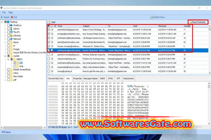Click the Export arrow icon in toolbar
Screen dimensions: 211x140
click(2, 17)
